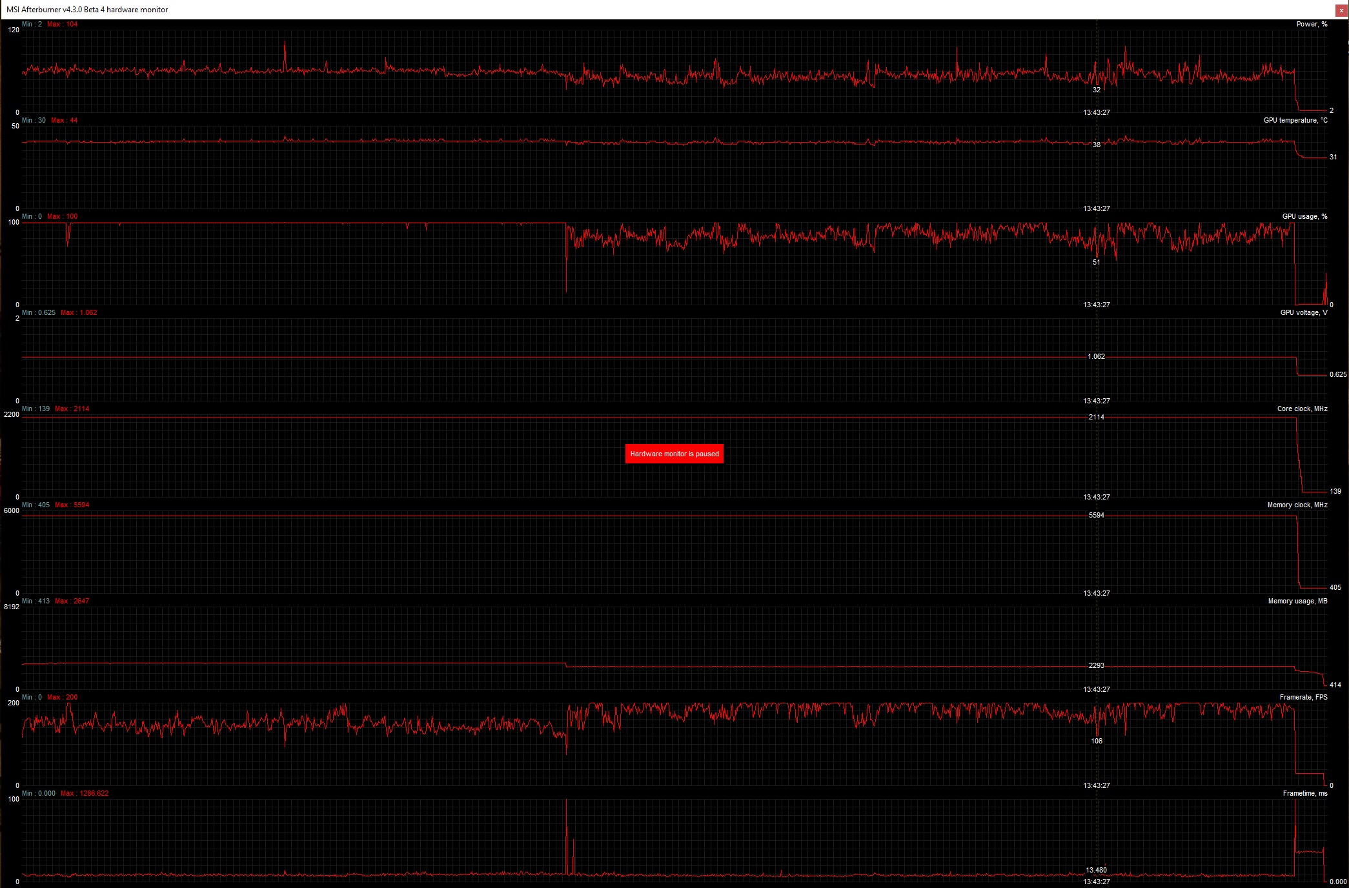The width and height of the screenshot is (1349, 888).
Task: Click the window title 'MSI Afterburner v4.3.0 Beta 4 hardware monitor'
Action: [87, 10]
